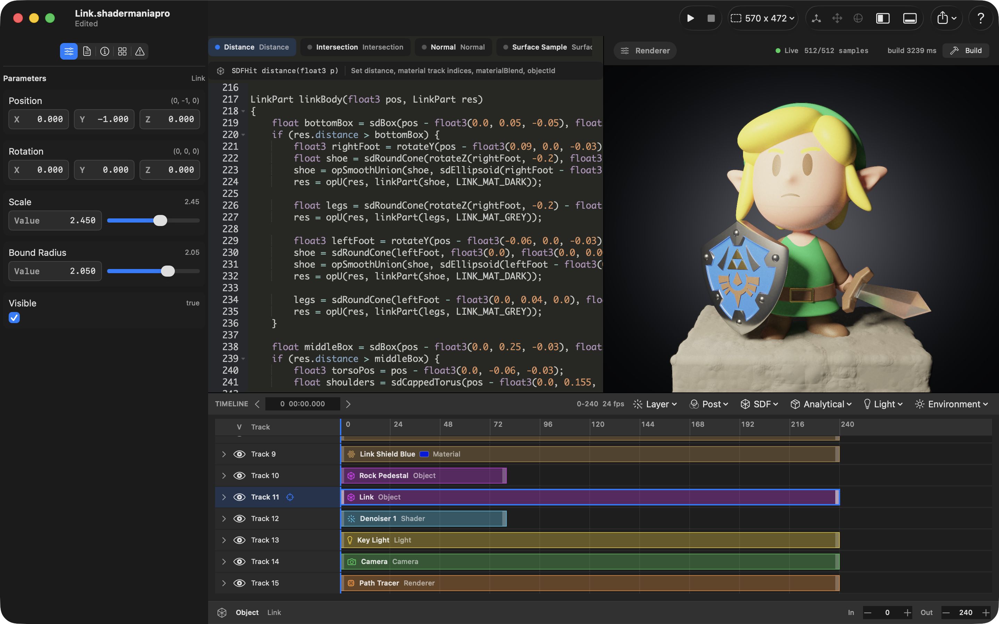Open the SDF dropdown menu
The height and width of the screenshot is (624, 999).
click(759, 404)
